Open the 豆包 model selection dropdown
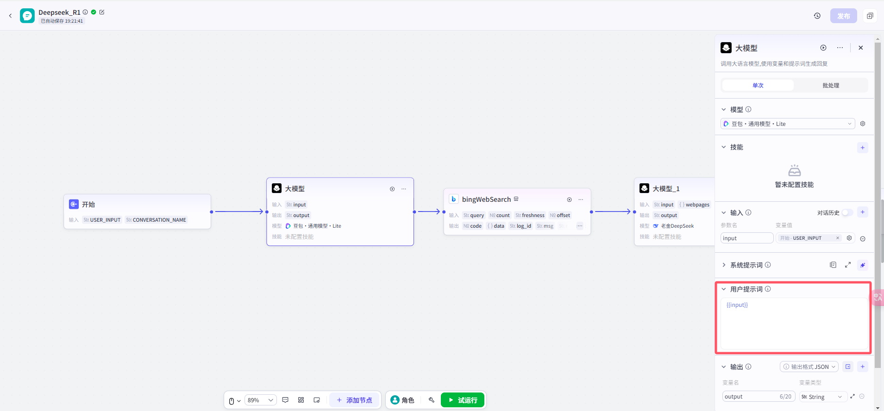The width and height of the screenshot is (884, 411). (788, 124)
